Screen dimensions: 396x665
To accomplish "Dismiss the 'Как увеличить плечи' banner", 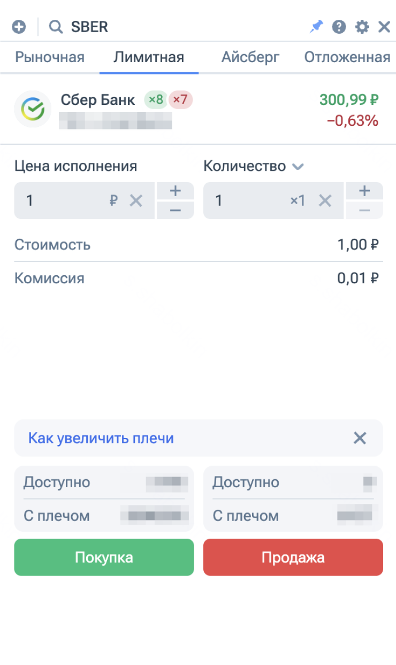I will coord(360,439).
